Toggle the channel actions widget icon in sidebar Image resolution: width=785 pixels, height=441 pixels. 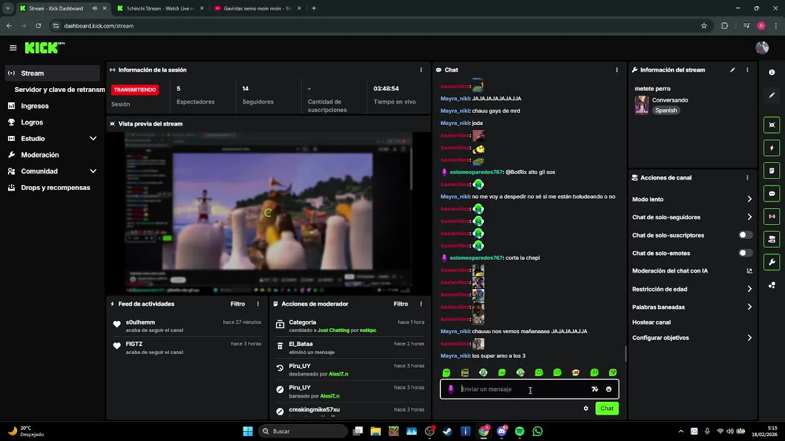click(x=772, y=239)
